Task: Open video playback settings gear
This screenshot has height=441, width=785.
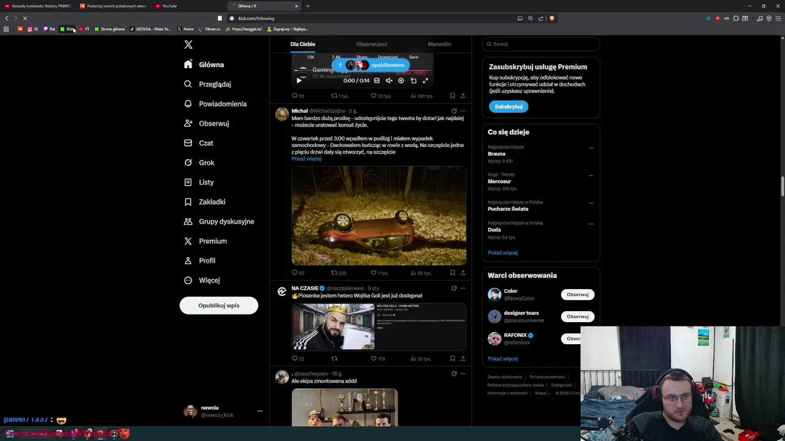Action: pyautogui.click(x=401, y=80)
